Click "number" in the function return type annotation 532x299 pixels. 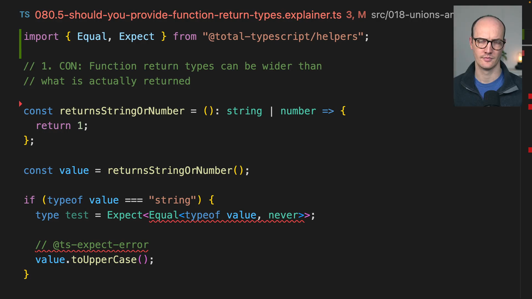(x=298, y=111)
